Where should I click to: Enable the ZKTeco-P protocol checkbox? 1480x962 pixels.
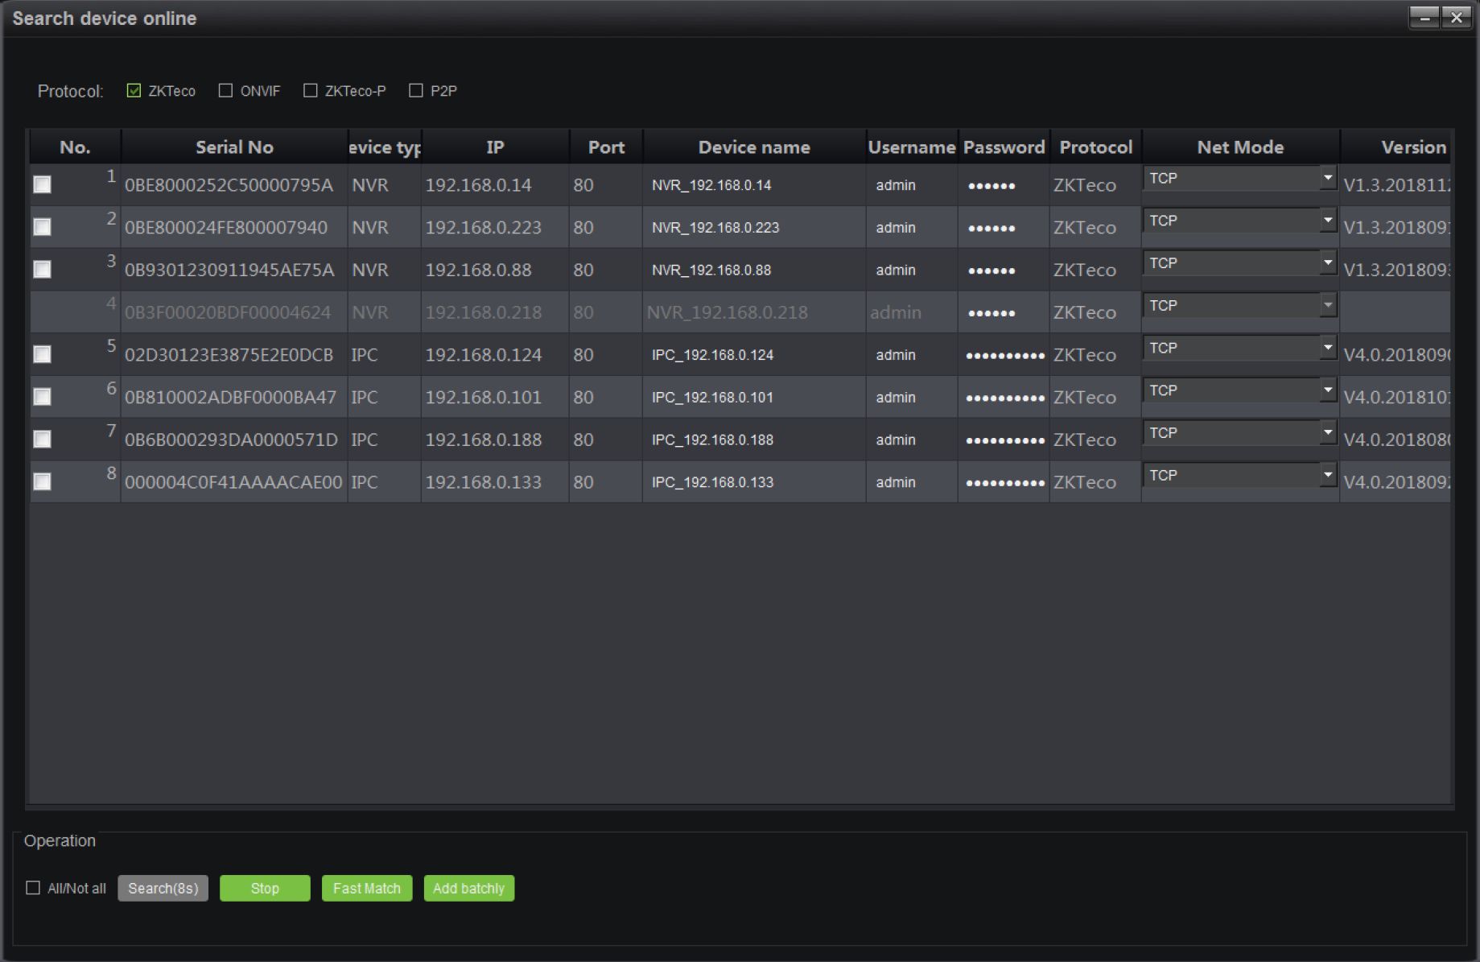coord(311,91)
